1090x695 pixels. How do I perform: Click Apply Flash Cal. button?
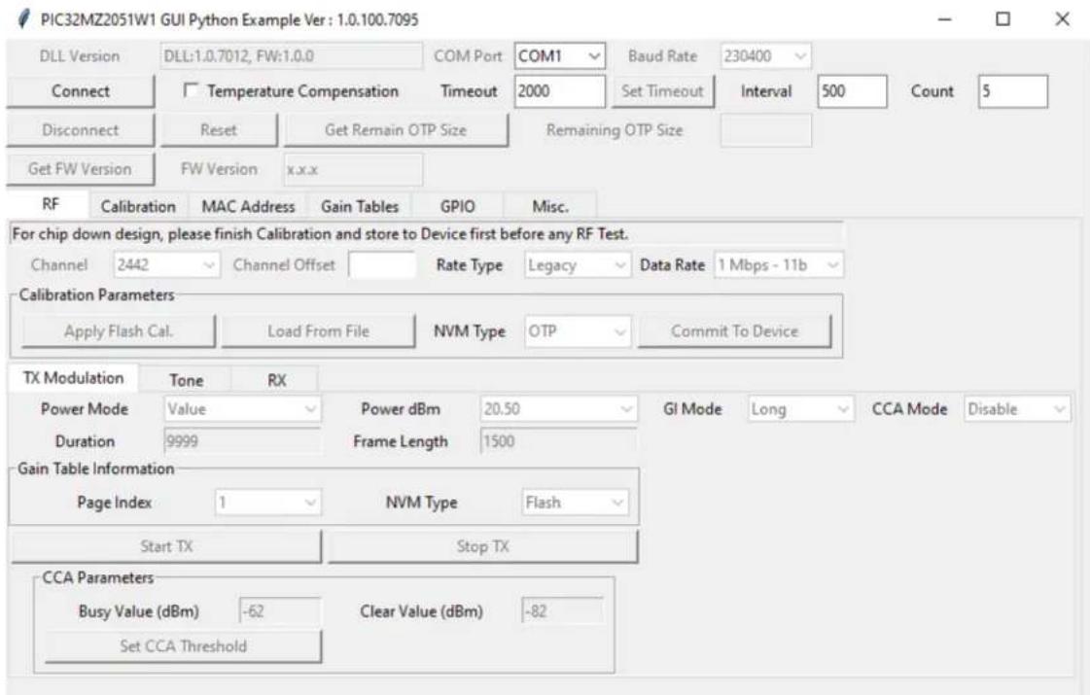point(119,331)
